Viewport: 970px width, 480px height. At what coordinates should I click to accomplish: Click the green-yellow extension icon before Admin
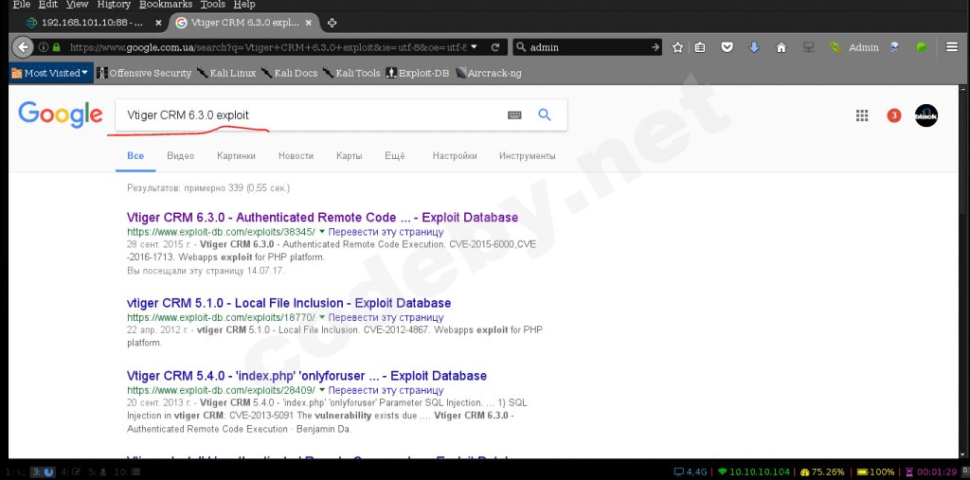[x=836, y=47]
